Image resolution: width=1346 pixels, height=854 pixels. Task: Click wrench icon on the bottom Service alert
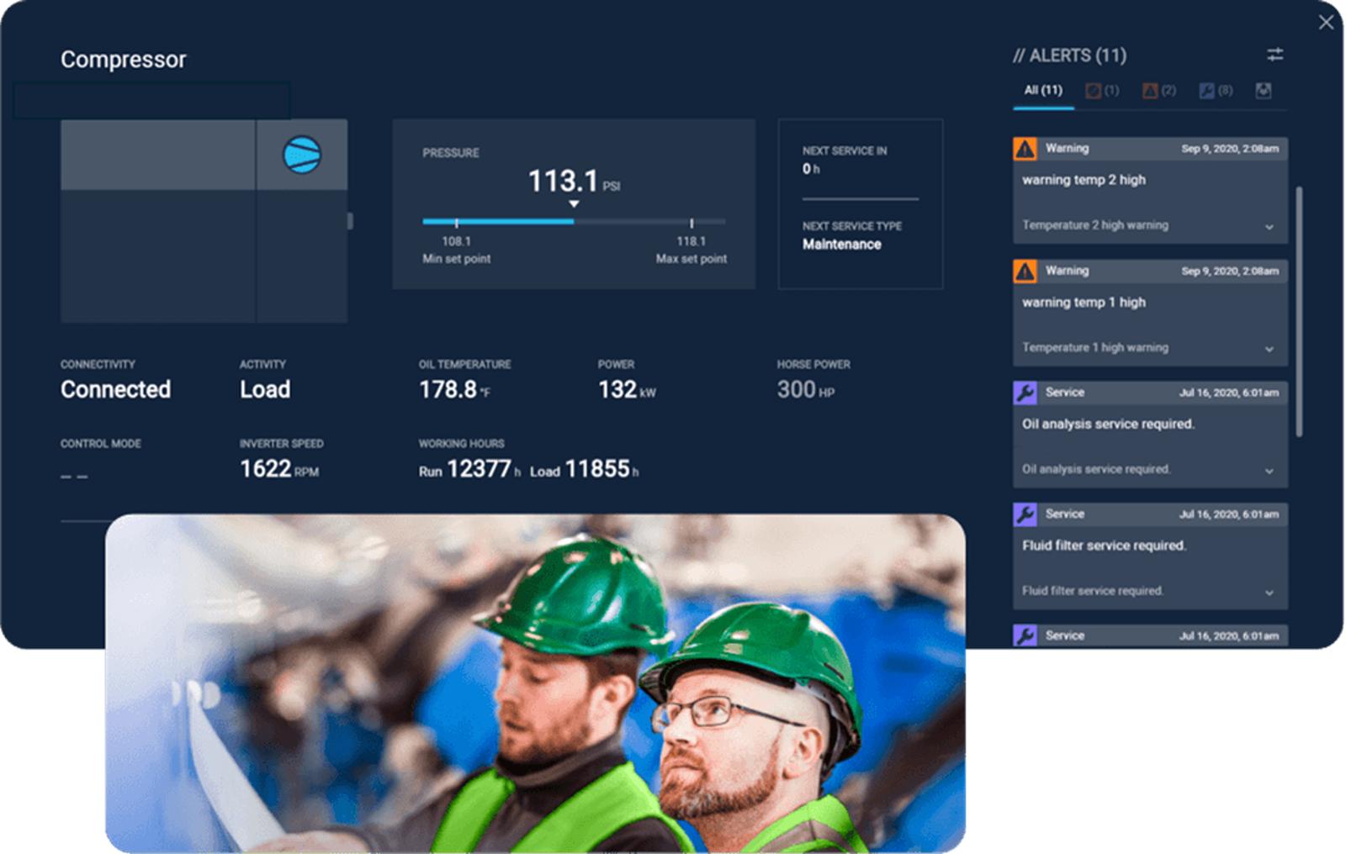[1025, 635]
